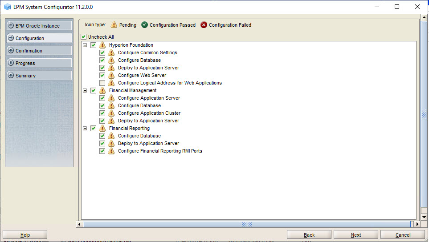Screen dimensions: 429x242
Task: Collapse the Financial Reporting tree node
Action: click(85, 128)
